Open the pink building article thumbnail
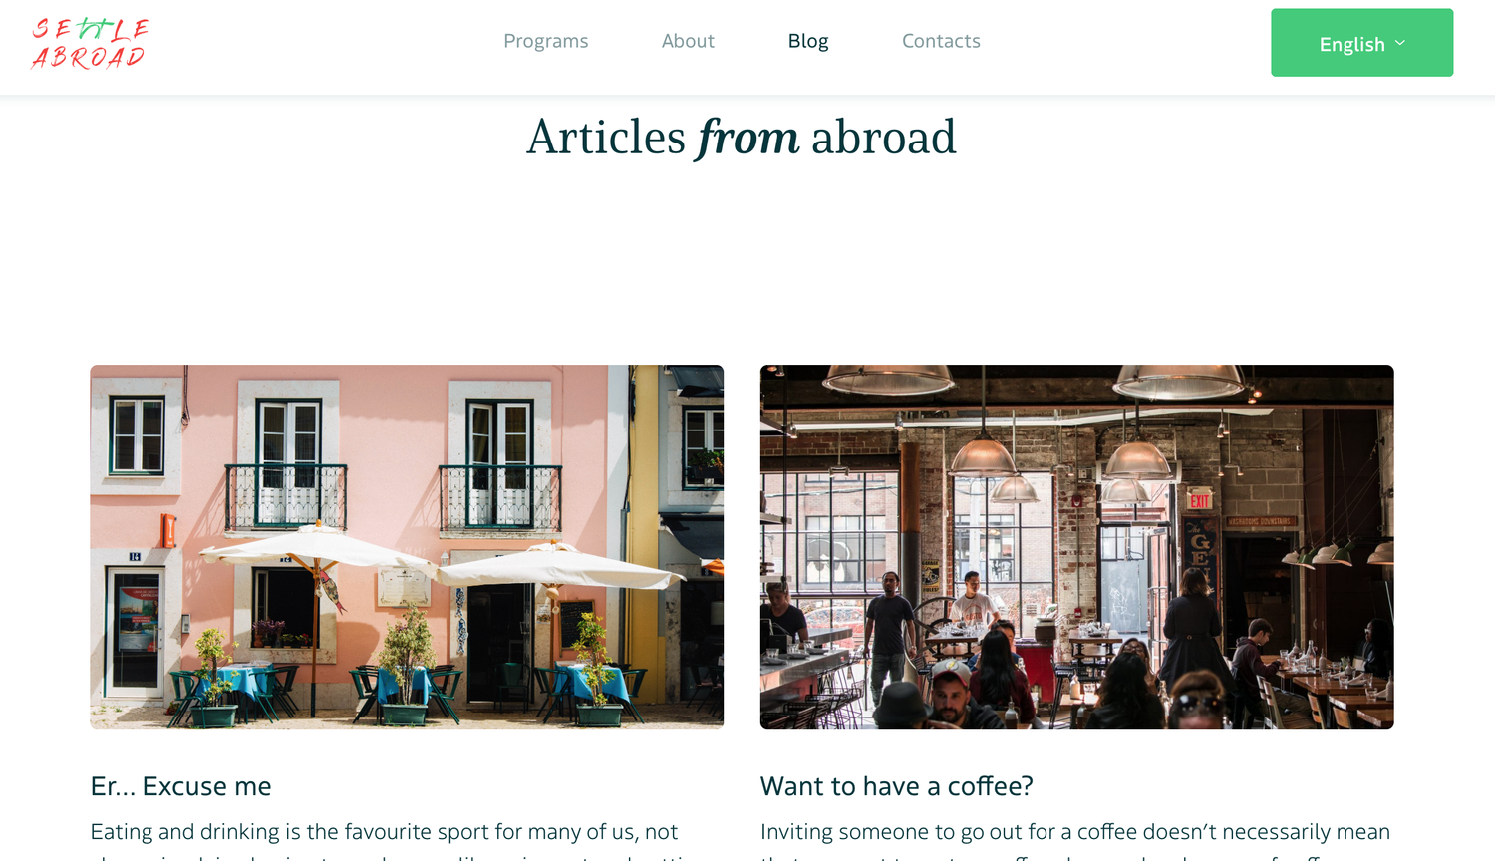The image size is (1495, 861). tap(407, 547)
